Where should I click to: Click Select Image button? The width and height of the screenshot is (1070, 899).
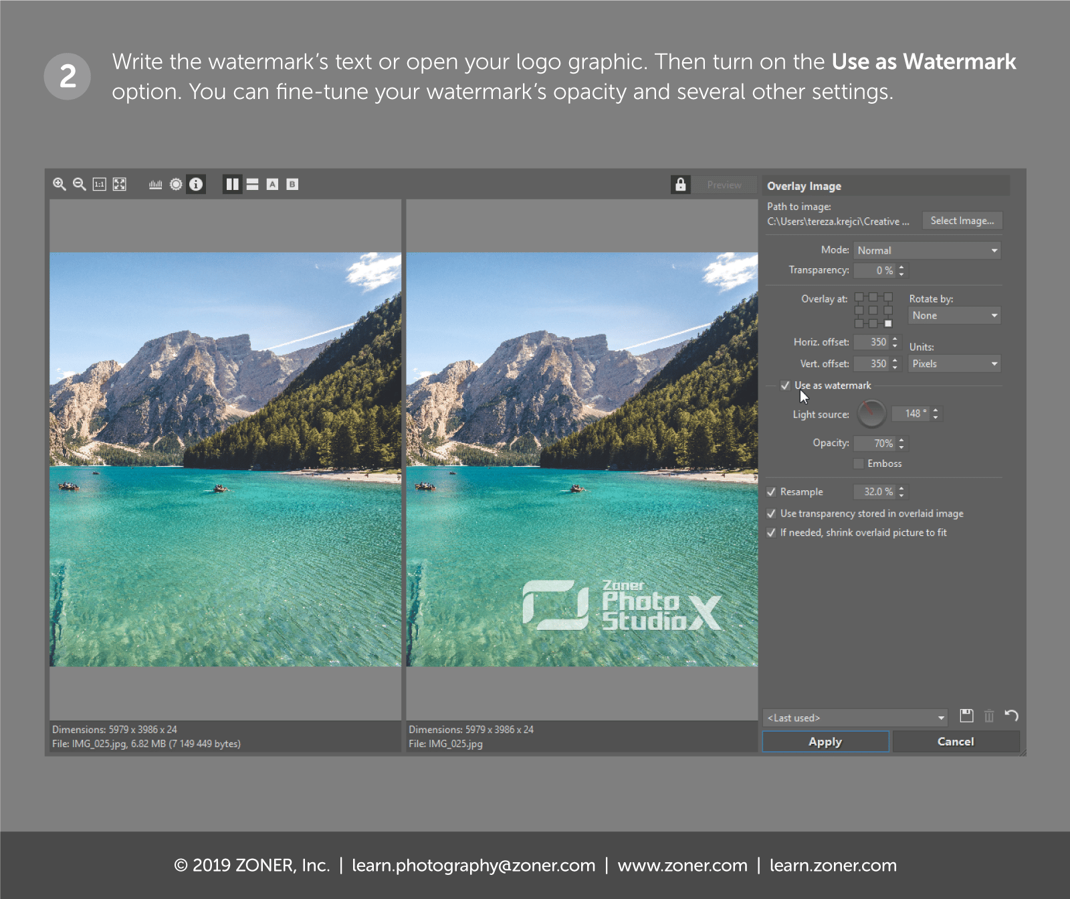click(x=962, y=221)
